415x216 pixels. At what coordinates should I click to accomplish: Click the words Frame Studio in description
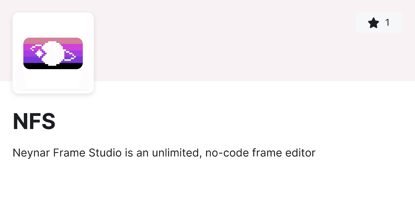click(87, 153)
